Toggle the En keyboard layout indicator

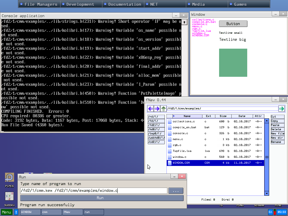[270, 212]
